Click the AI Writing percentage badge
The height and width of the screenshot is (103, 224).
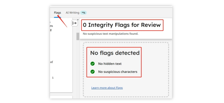tap(83, 13)
